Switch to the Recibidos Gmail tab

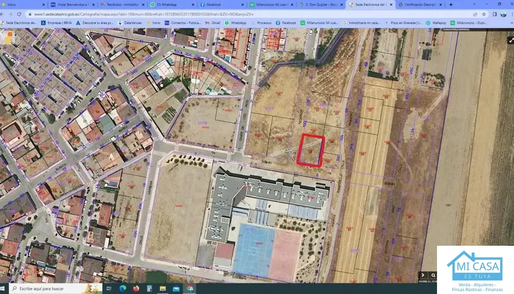pyautogui.click(x=122, y=4)
